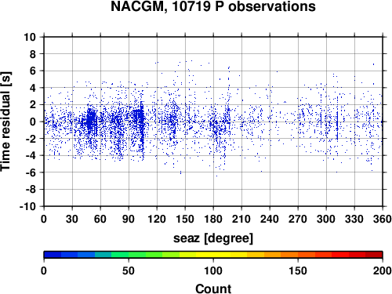Viewport: 392px width, 294px height.
Task: Click the x-axis tick label 360
Action: pyautogui.click(x=383, y=219)
